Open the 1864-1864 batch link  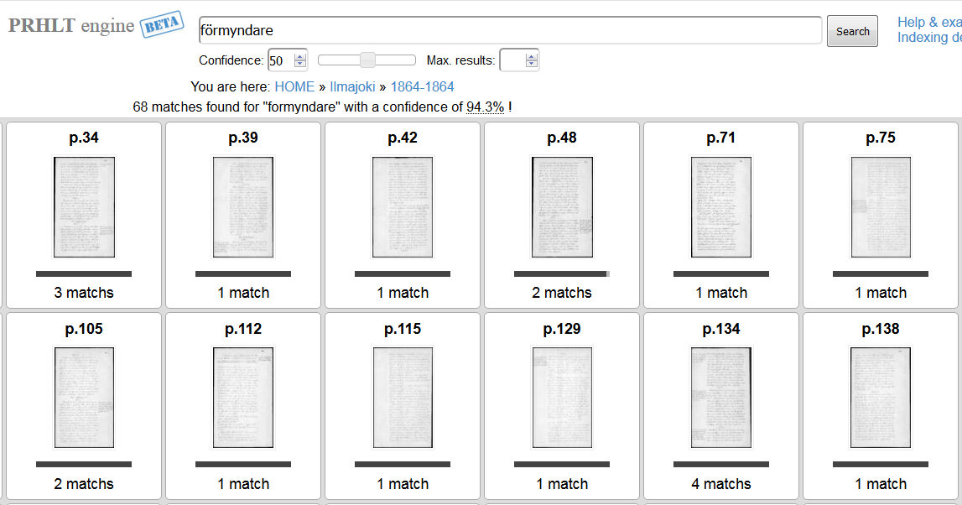pyautogui.click(x=424, y=86)
